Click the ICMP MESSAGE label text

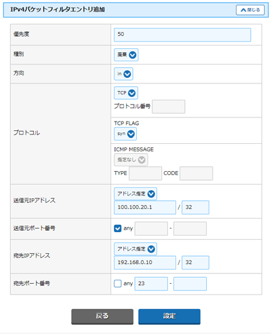point(133,149)
